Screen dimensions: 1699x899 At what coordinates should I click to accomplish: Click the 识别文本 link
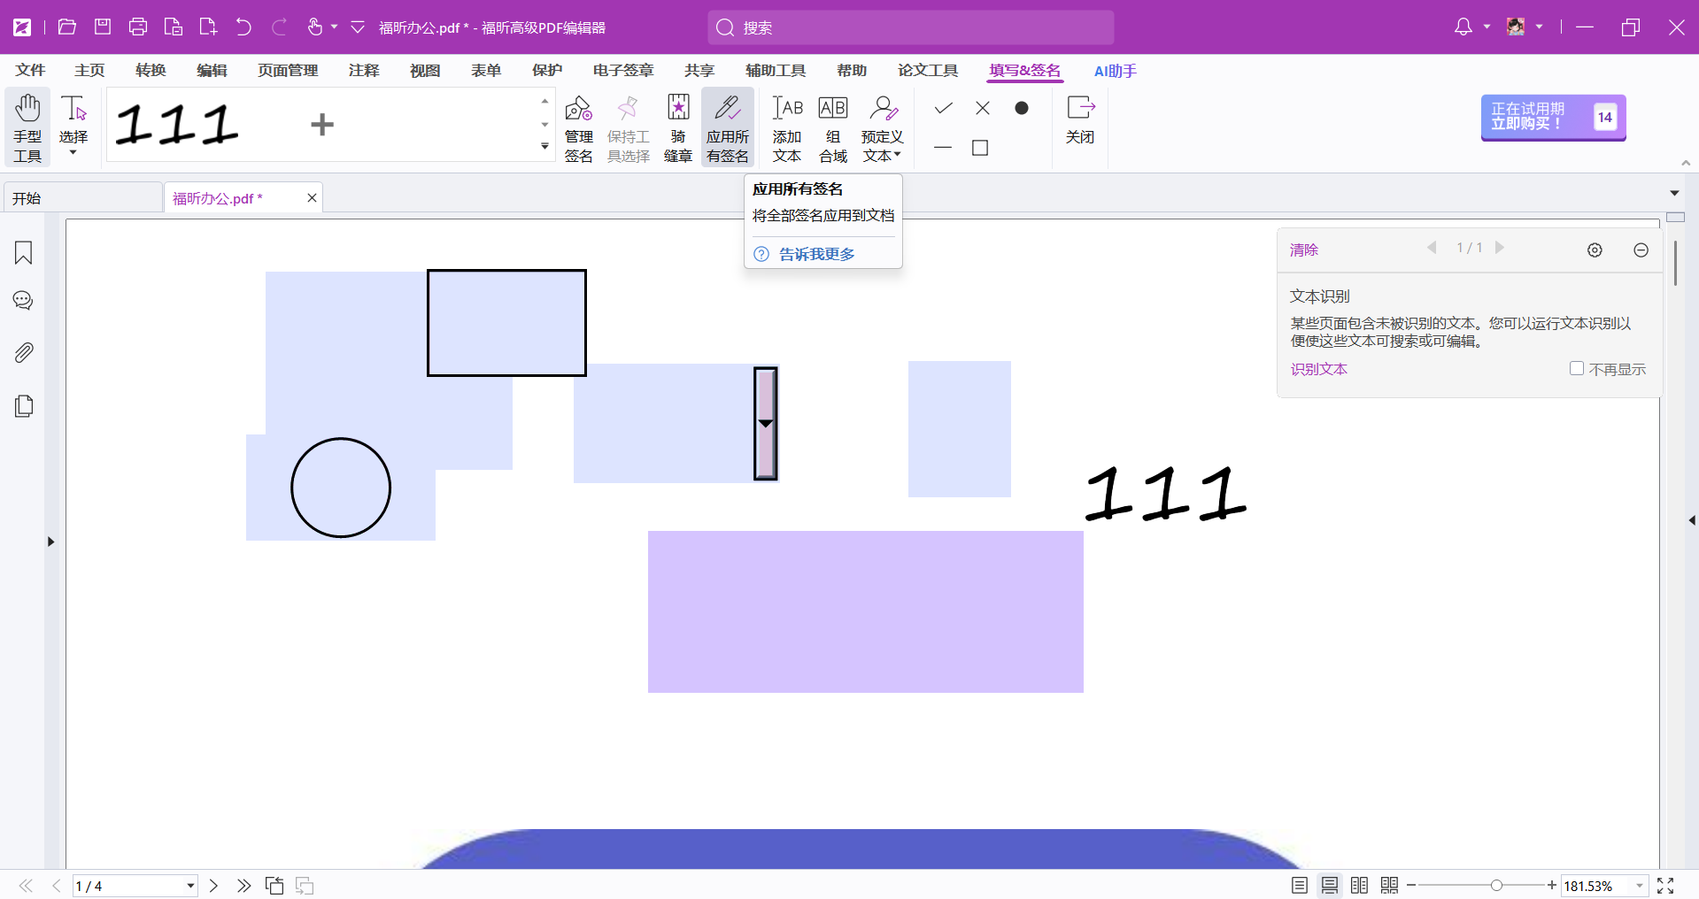coord(1318,369)
